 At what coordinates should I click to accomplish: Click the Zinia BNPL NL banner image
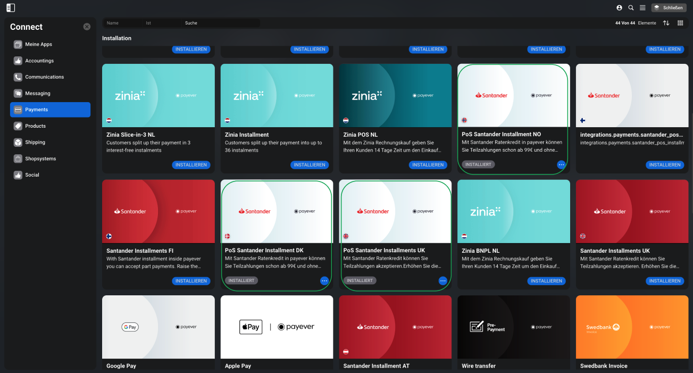click(x=514, y=211)
